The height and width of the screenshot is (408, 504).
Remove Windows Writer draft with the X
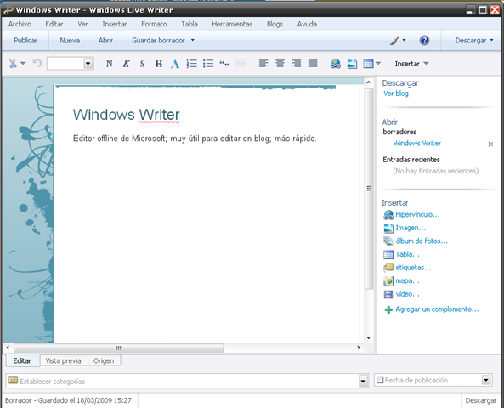[490, 144]
